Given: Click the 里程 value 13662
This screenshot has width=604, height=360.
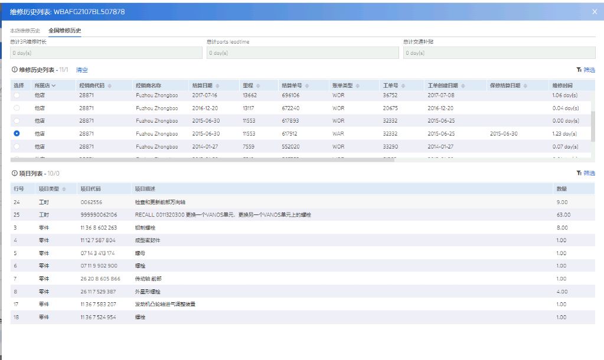Looking at the screenshot, I should click(x=250, y=95).
